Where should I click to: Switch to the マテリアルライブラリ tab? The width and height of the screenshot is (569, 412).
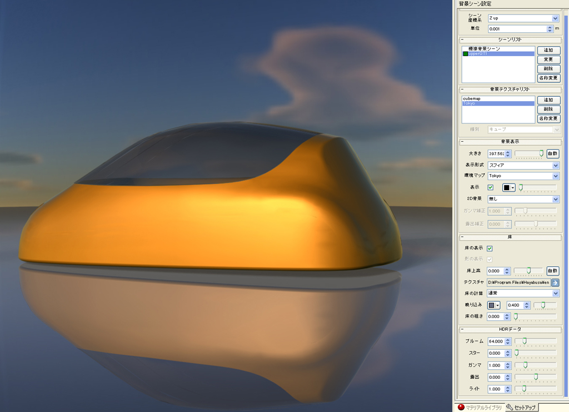coord(479,408)
